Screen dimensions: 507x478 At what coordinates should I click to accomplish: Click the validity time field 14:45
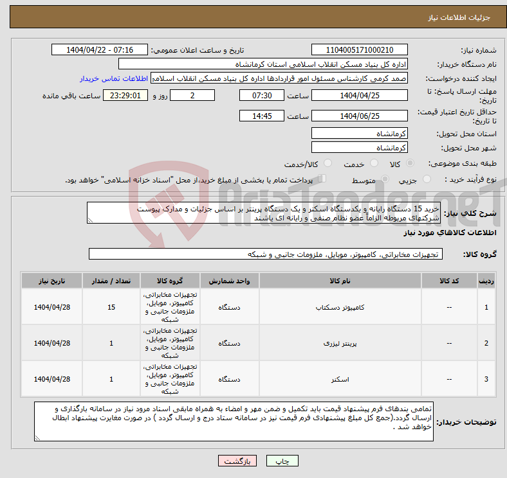pos(262,116)
